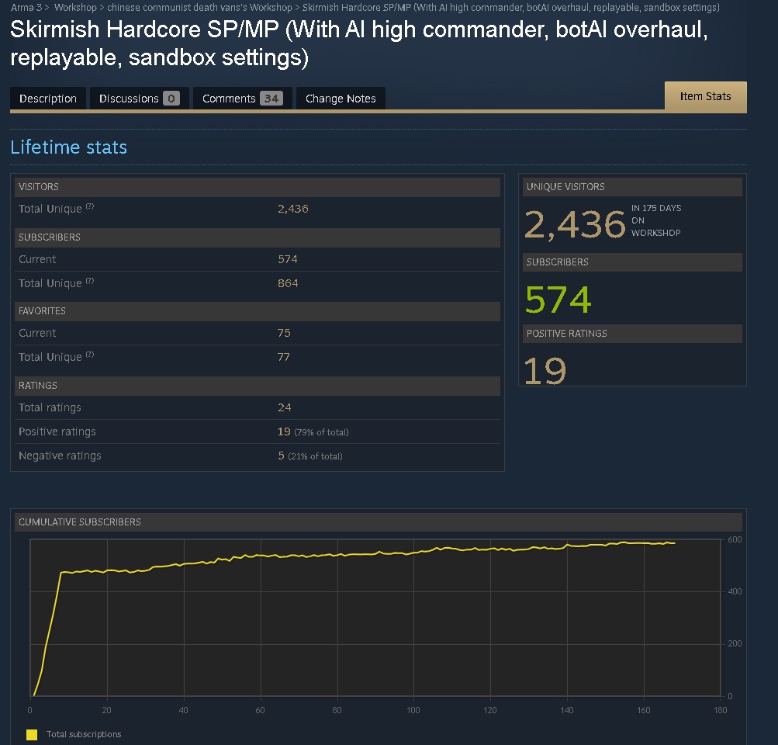
Task: Open the Workshop breadcrumb link
Action: point(75,8)
